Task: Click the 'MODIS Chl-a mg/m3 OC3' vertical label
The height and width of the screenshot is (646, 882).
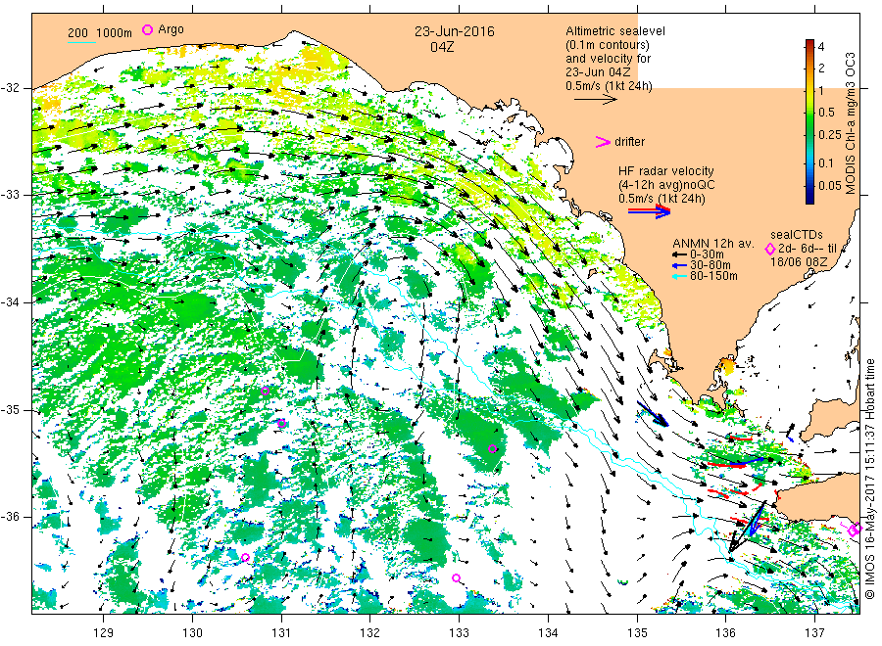Action: tap(850, 123)
